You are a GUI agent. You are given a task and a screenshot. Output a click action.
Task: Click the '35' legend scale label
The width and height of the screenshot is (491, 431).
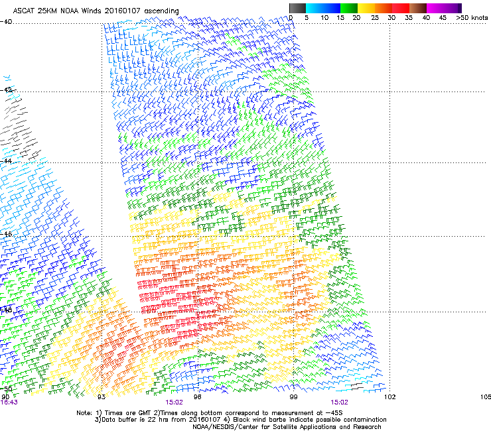(x=409, y=18)
